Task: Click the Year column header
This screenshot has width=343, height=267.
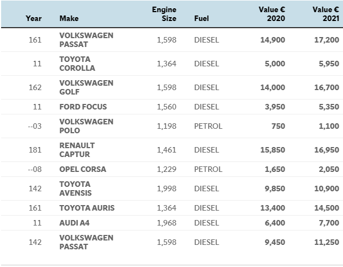Action: 34,18
